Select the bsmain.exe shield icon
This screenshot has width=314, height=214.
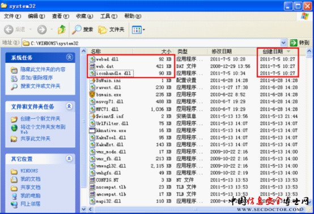[x=92, y=95]
